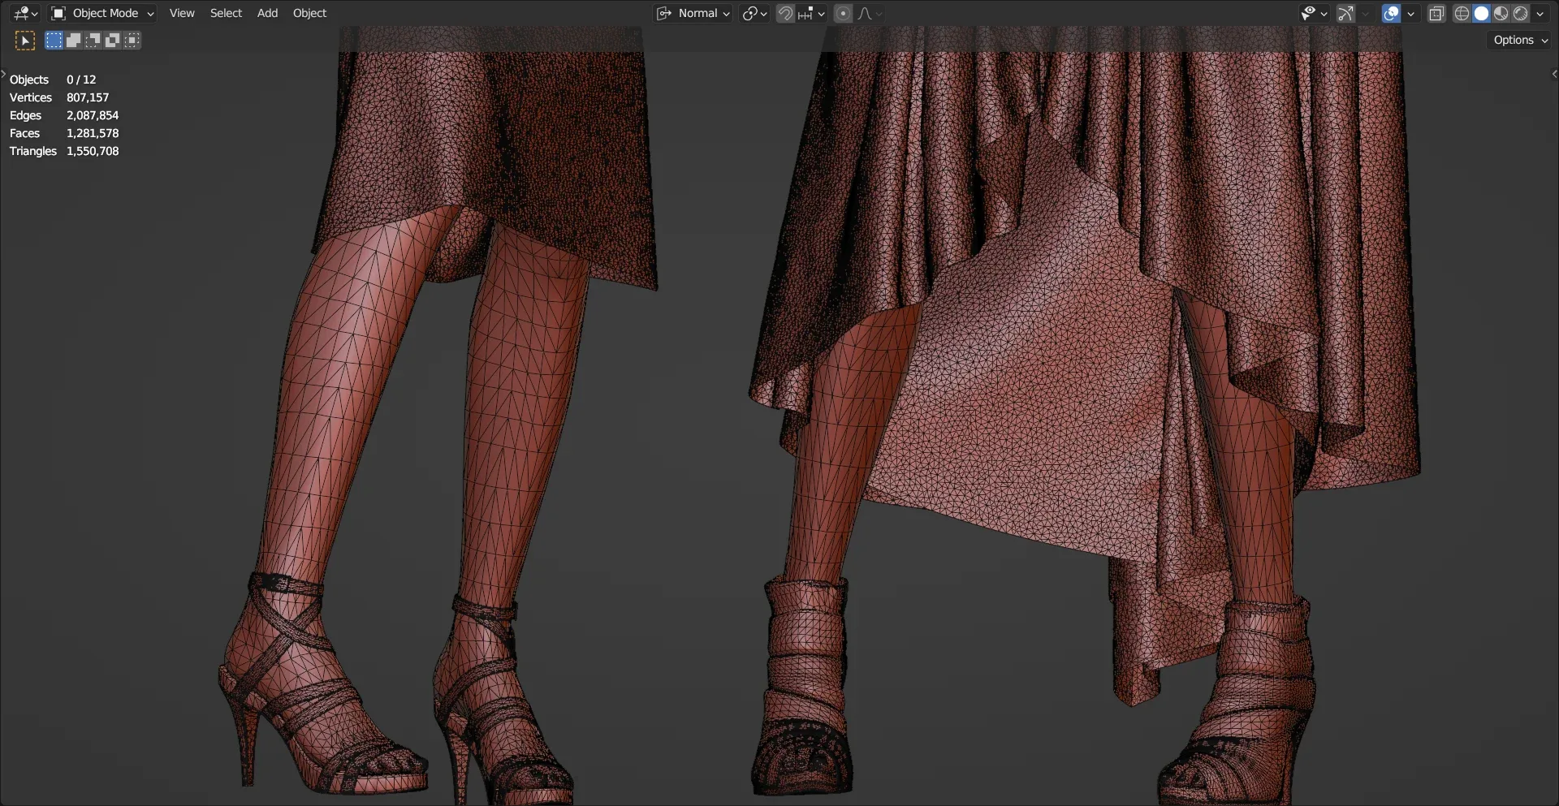
Task: Open the pivot point dropdown
Action: [x=754, y=13]
